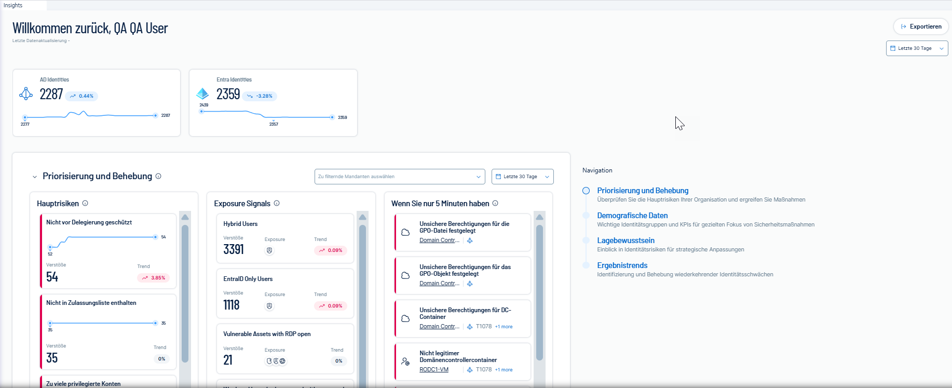Navigate to Demografische Daten
952x388 pixels.
pyautogui.click(x=632, y=216)
